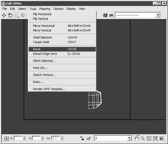The image size is (168, 144).
Task: Activate the Scale tool icon
Action: coord(17,15)
